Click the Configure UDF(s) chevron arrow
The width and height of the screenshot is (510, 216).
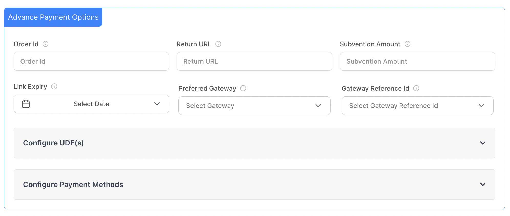(483, 143)
